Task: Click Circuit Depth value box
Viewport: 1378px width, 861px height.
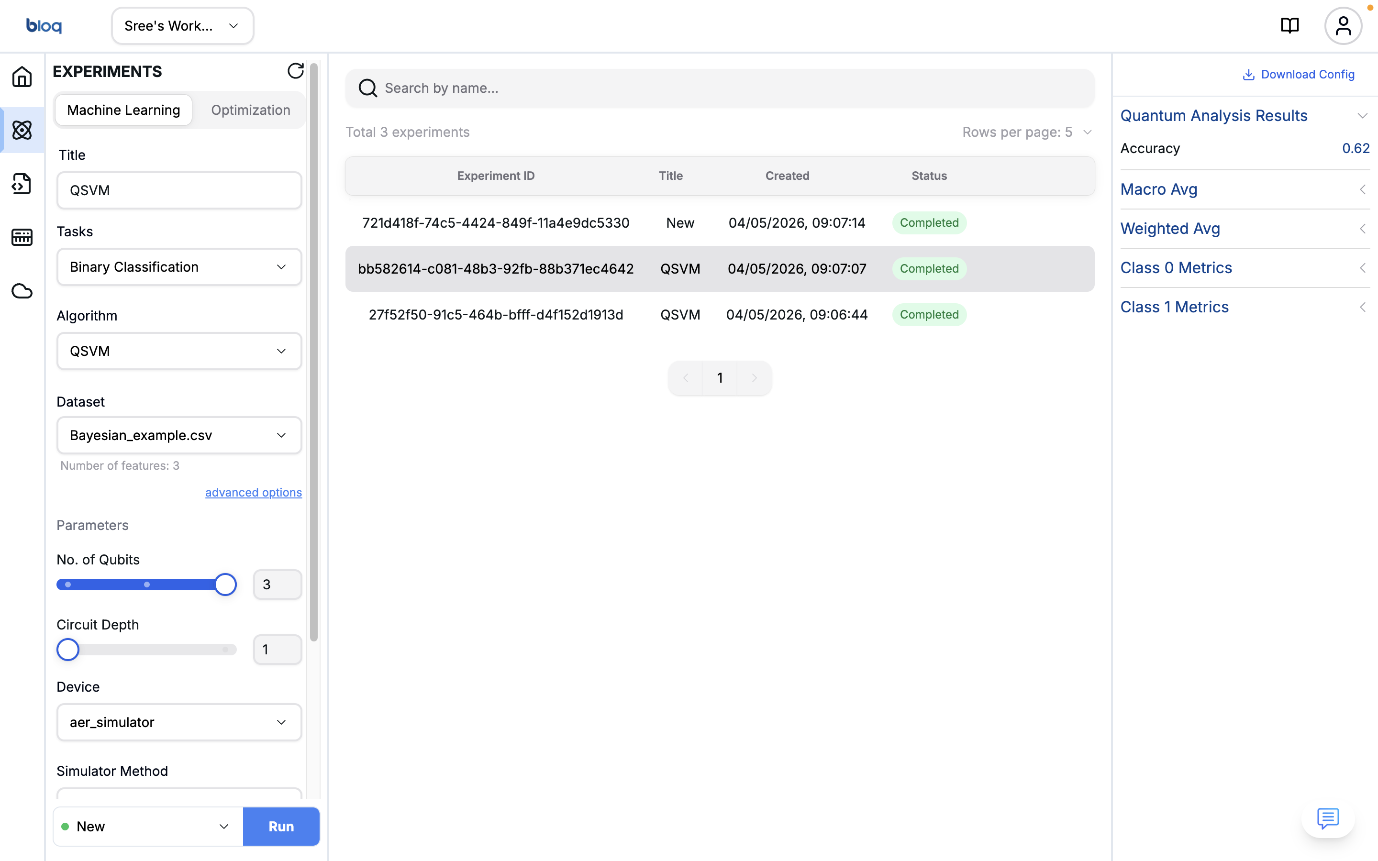Action: (x=278, y=650)
